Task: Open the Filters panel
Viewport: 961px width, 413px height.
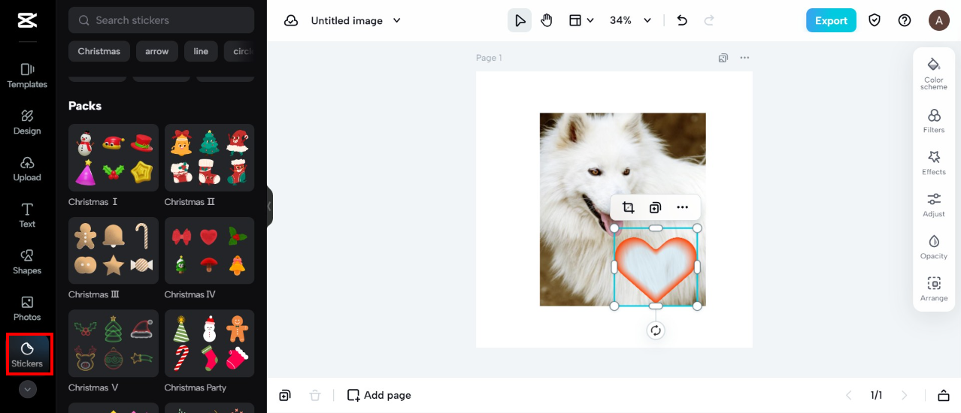Action: (934, 121)
